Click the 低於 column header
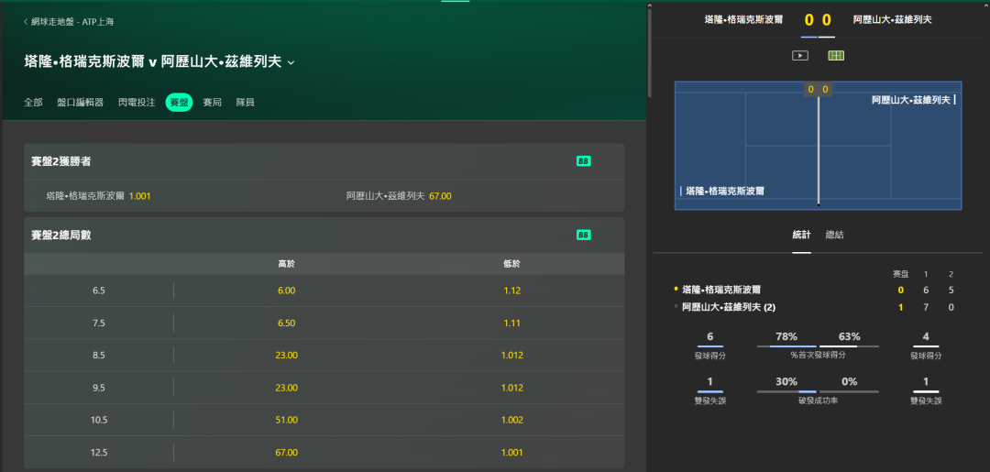The image size is (990, 472). coord(511,264)
